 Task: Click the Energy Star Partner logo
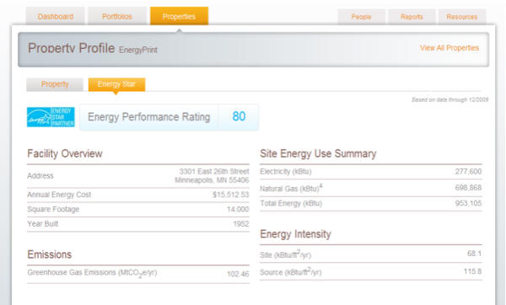point(51,117)
